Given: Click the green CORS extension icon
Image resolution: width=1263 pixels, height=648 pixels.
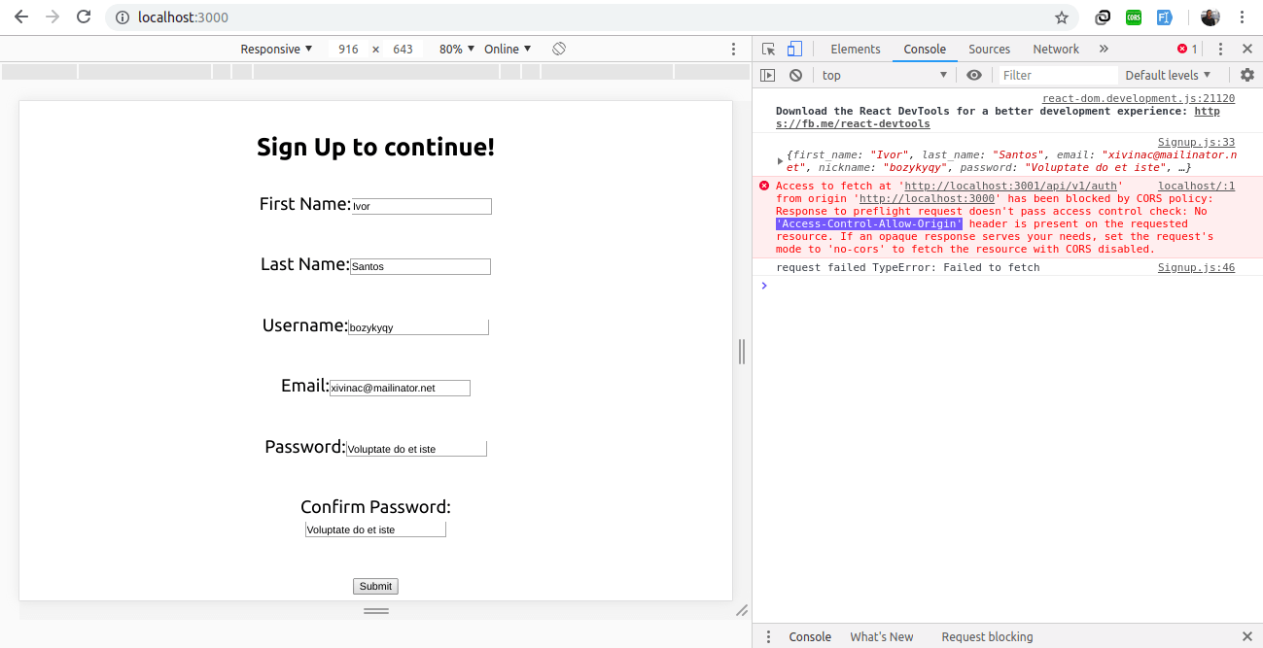Looking at the screenshot, I should 1133,17.
